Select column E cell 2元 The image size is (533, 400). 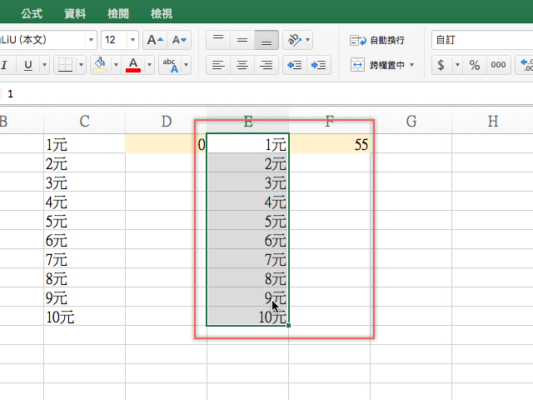pos(248,163)
